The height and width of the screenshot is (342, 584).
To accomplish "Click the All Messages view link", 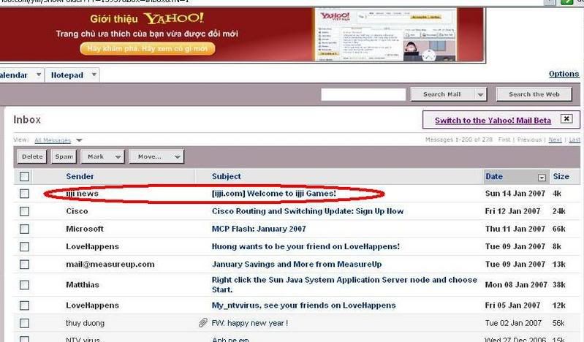I will [53, 140].
